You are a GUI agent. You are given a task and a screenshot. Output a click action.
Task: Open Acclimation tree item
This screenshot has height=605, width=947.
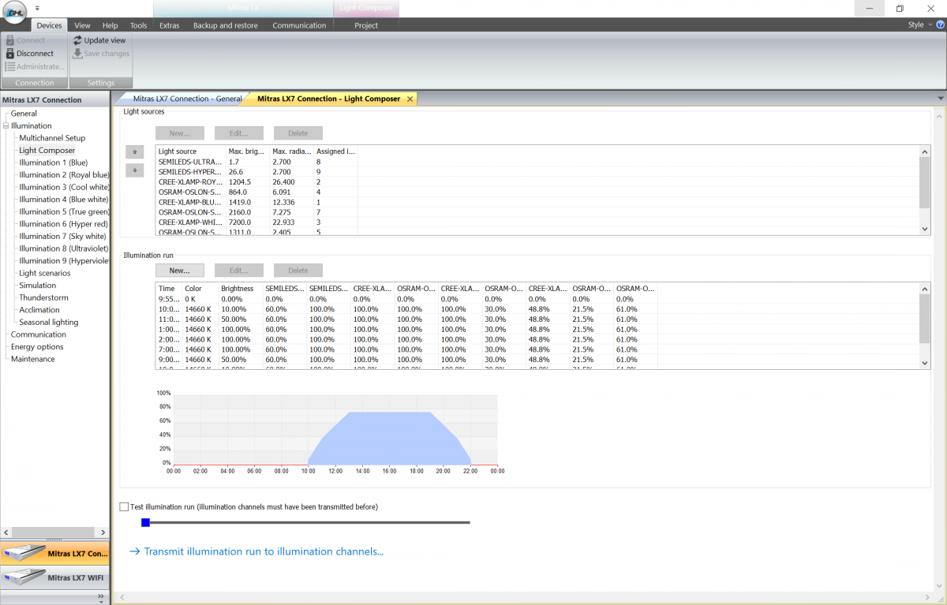(39, 310)
